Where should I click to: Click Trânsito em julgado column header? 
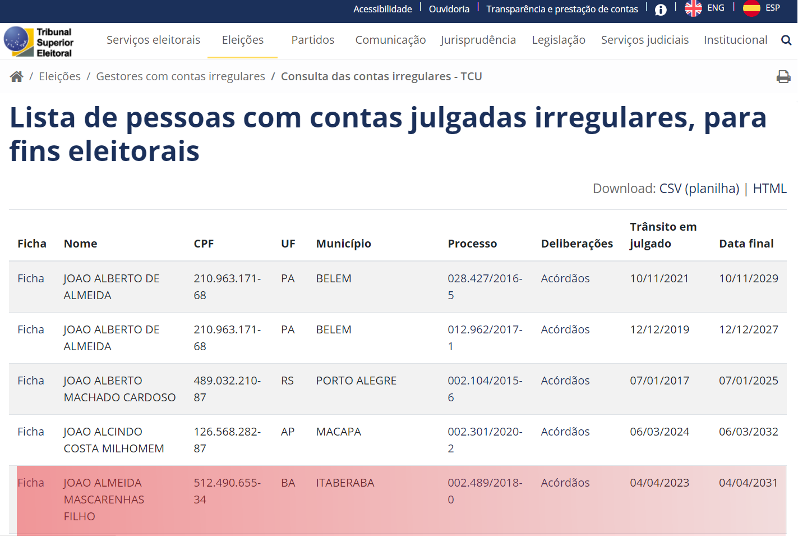coord(663,235)
